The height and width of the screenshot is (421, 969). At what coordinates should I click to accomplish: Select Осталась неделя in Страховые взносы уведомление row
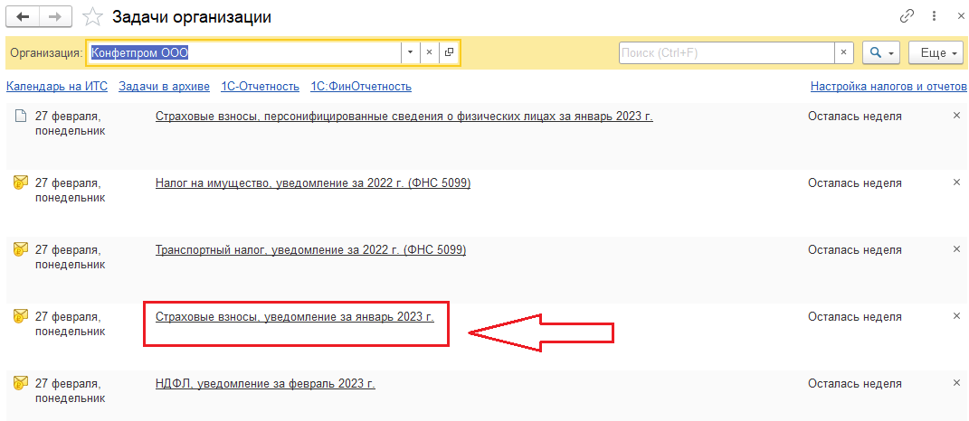[x=855, y=317]
